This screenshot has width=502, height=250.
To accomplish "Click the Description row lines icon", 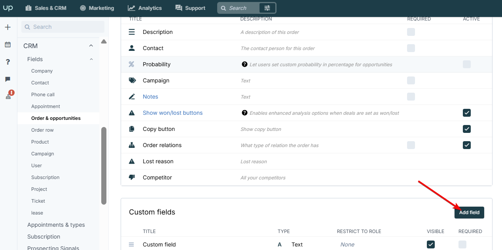I will (132, 32).
